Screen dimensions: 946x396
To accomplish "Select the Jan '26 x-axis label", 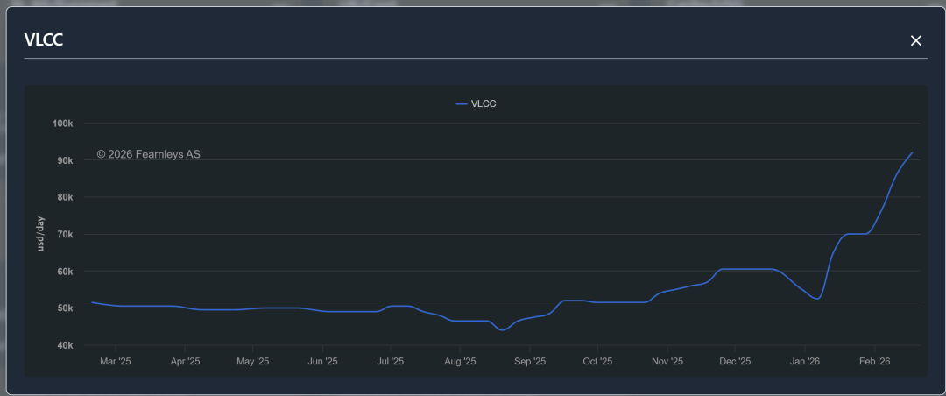I will pyautogui.click(x=805, y=361).
